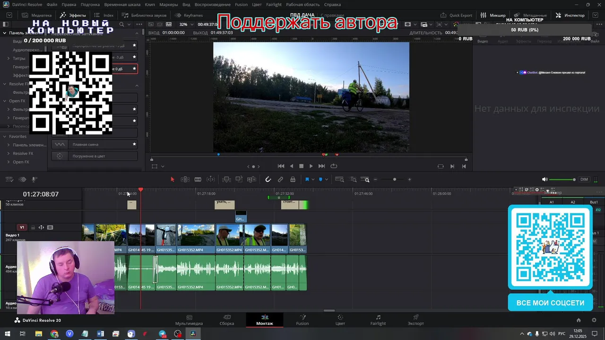Toggle the Микшер panel button
The image size is (605, 340).
(x=493, y=15)
